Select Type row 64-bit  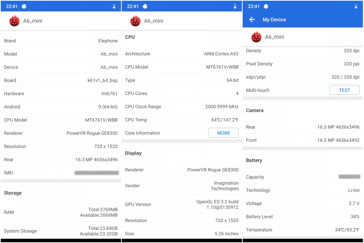(182, 80)
